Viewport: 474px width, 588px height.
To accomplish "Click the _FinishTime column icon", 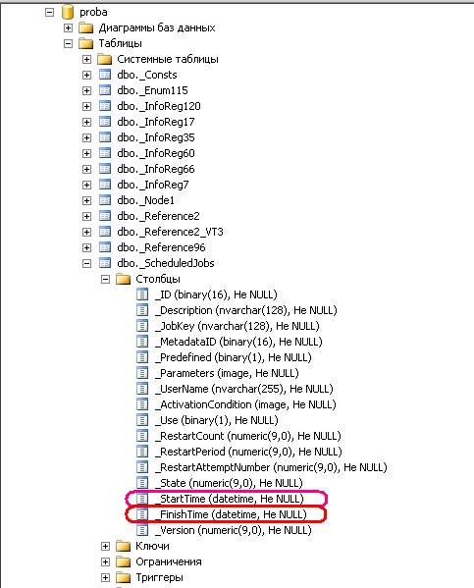I will (x=142, y=514).
